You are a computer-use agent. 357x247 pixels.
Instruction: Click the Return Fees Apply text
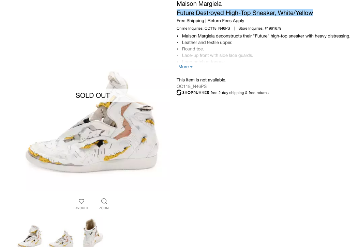coord(226,21)
